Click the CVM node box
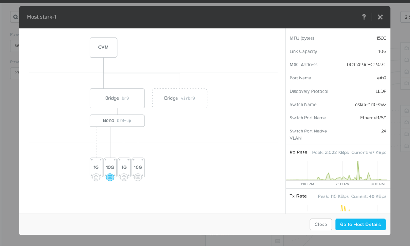The width and height of the screenshot is (410, 246). click(103, 48)
